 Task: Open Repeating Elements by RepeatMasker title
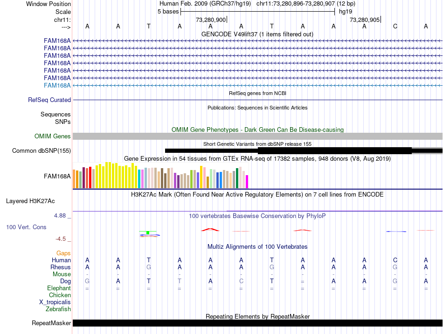pos(257,316)
